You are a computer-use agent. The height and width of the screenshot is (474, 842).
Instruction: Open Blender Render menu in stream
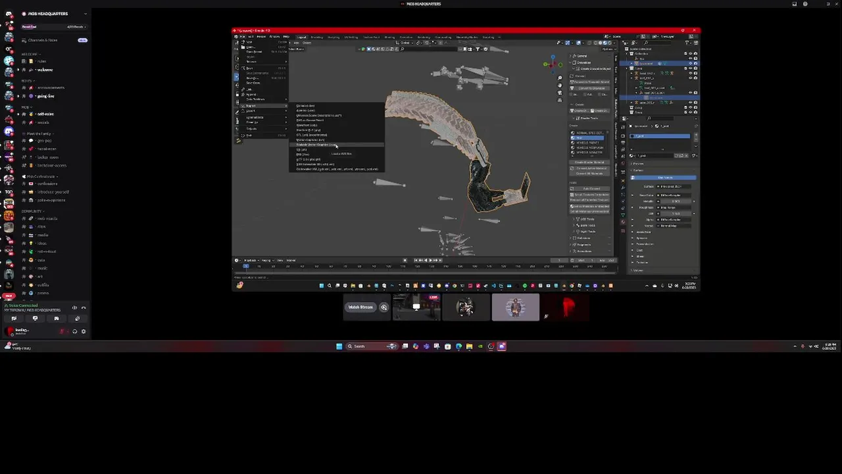coord(261,37)
